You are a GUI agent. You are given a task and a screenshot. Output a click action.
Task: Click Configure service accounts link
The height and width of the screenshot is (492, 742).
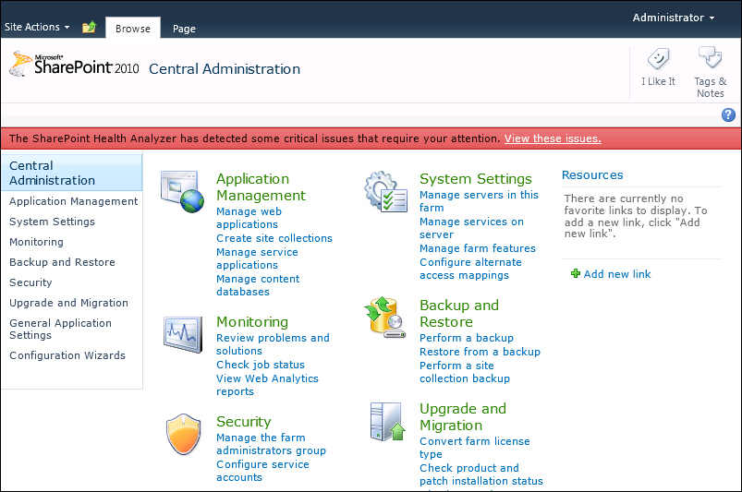coord(262,471)
